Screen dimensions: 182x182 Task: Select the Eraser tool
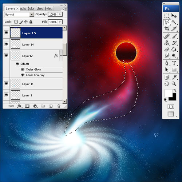[x=167, y=49]
